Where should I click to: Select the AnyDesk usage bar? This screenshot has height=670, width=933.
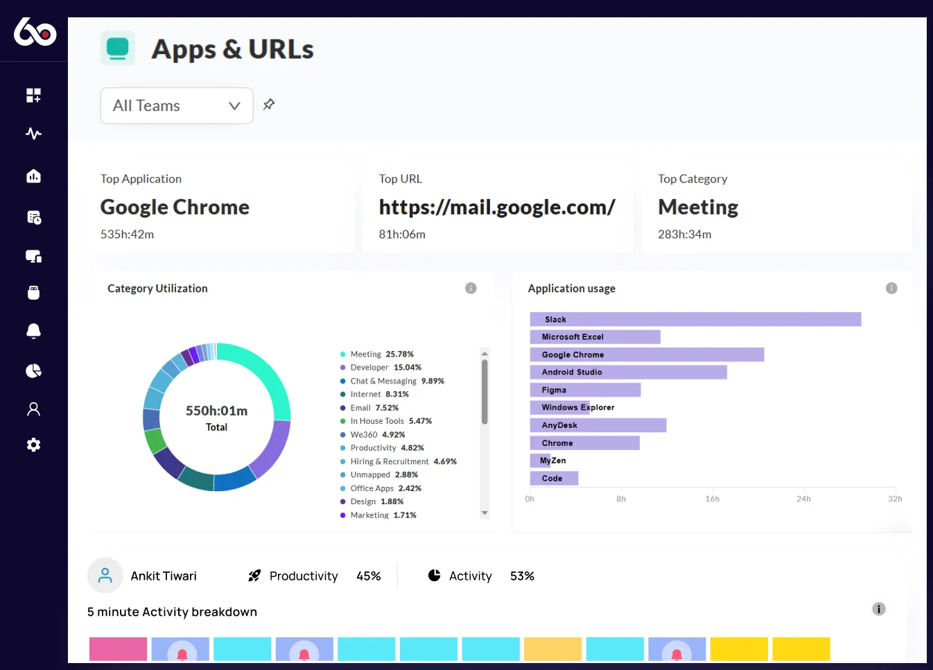tap(598, 425)
